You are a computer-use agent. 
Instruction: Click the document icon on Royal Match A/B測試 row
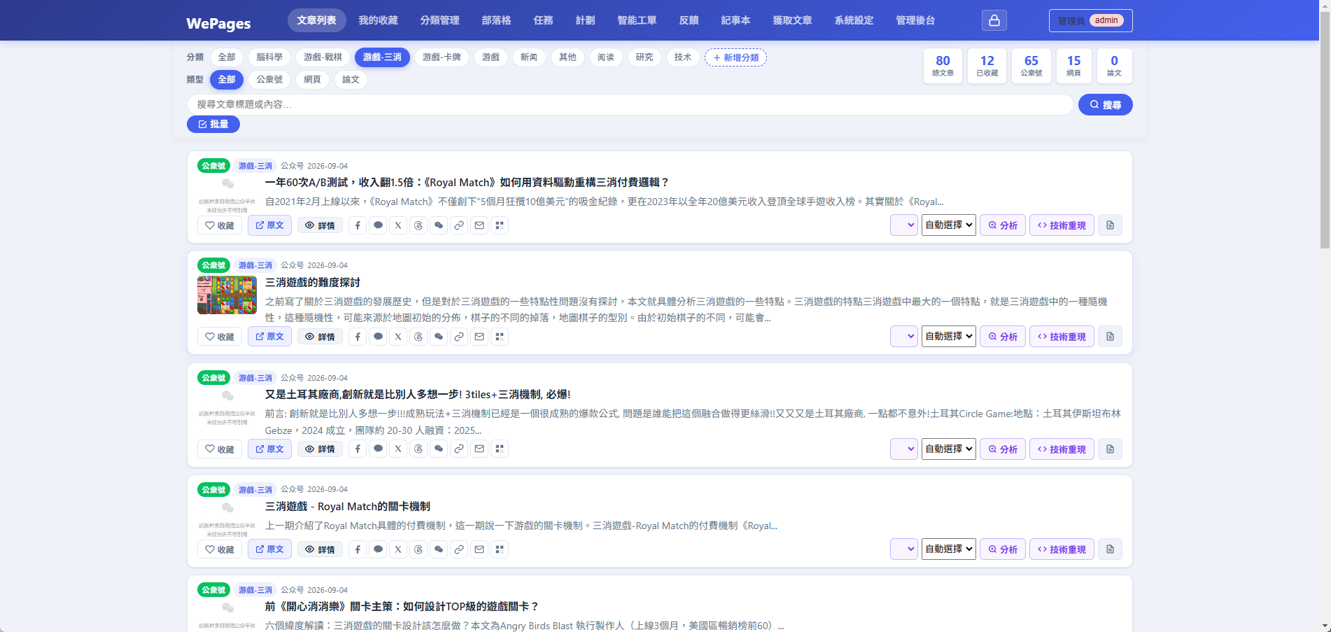point(1110,225)
